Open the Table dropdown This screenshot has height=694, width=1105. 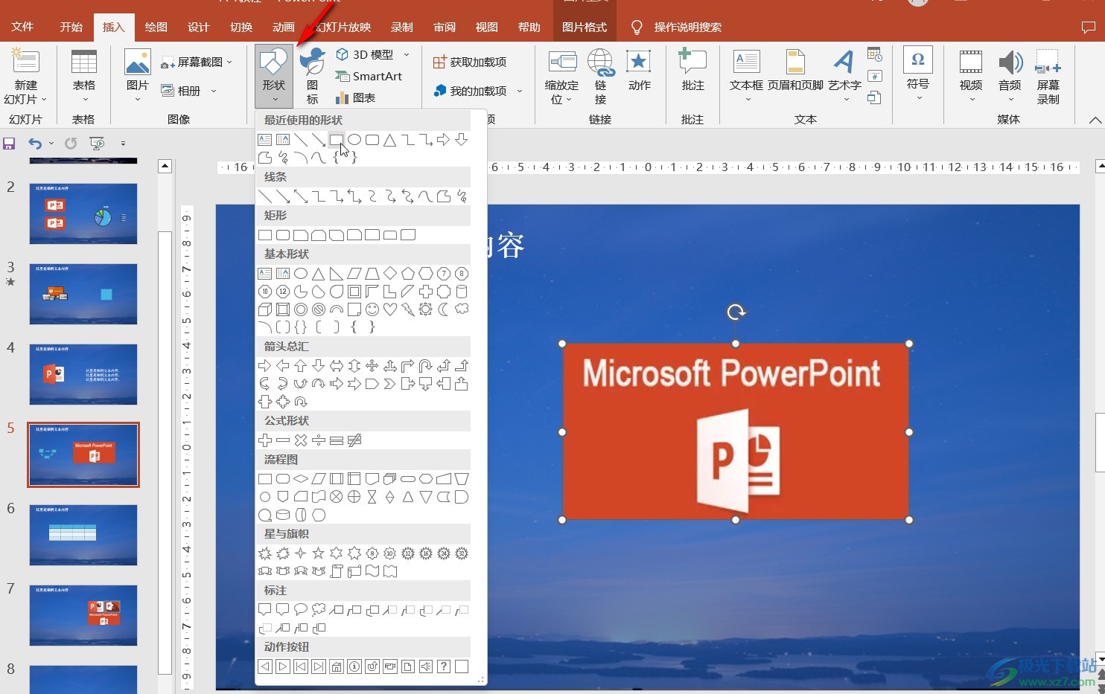coord(83,77)
